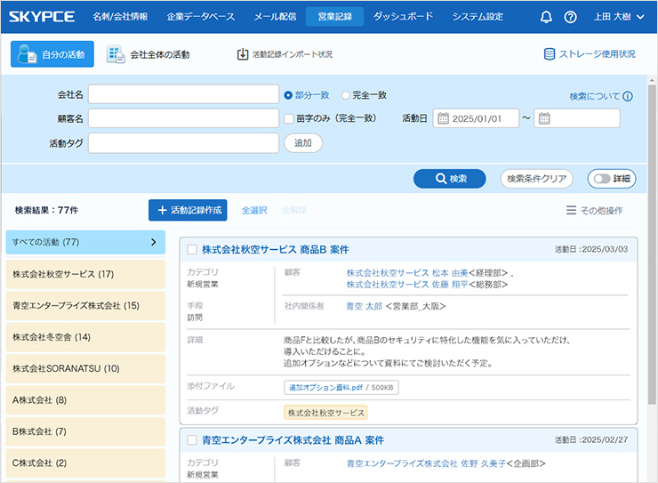Check the 株式会社秋空サービス 商品B 案件 checkbox
658x483 pixels.
(192, 250)
